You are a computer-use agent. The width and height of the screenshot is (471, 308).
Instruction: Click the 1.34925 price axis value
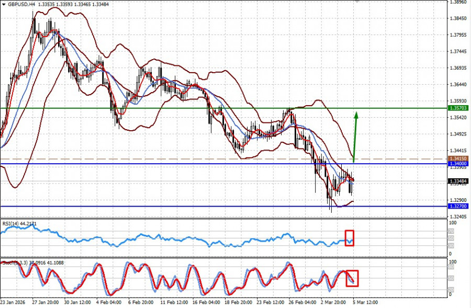[458, 134]
